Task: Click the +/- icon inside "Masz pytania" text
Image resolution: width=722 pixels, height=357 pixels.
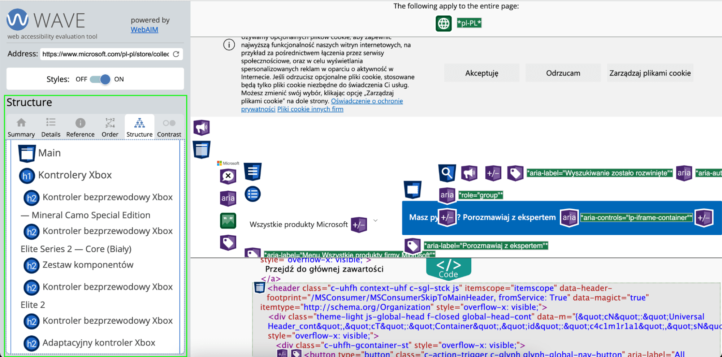Action: 447,218
